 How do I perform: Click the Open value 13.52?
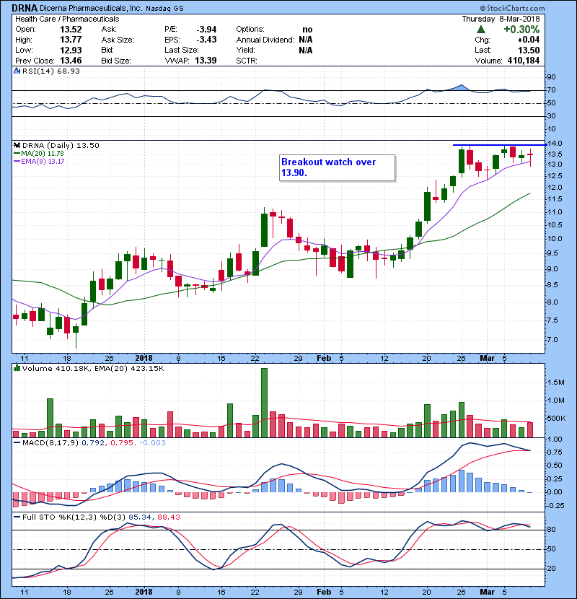click(x=71, y=30)
